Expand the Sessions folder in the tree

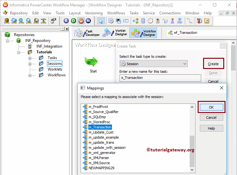click(30, 64)
